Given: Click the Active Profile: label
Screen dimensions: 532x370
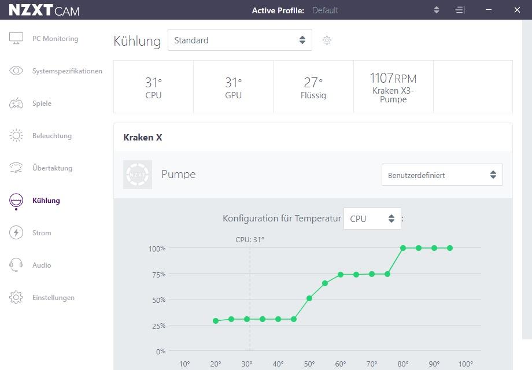Looking at the screenshot, I should click(278, 10).
